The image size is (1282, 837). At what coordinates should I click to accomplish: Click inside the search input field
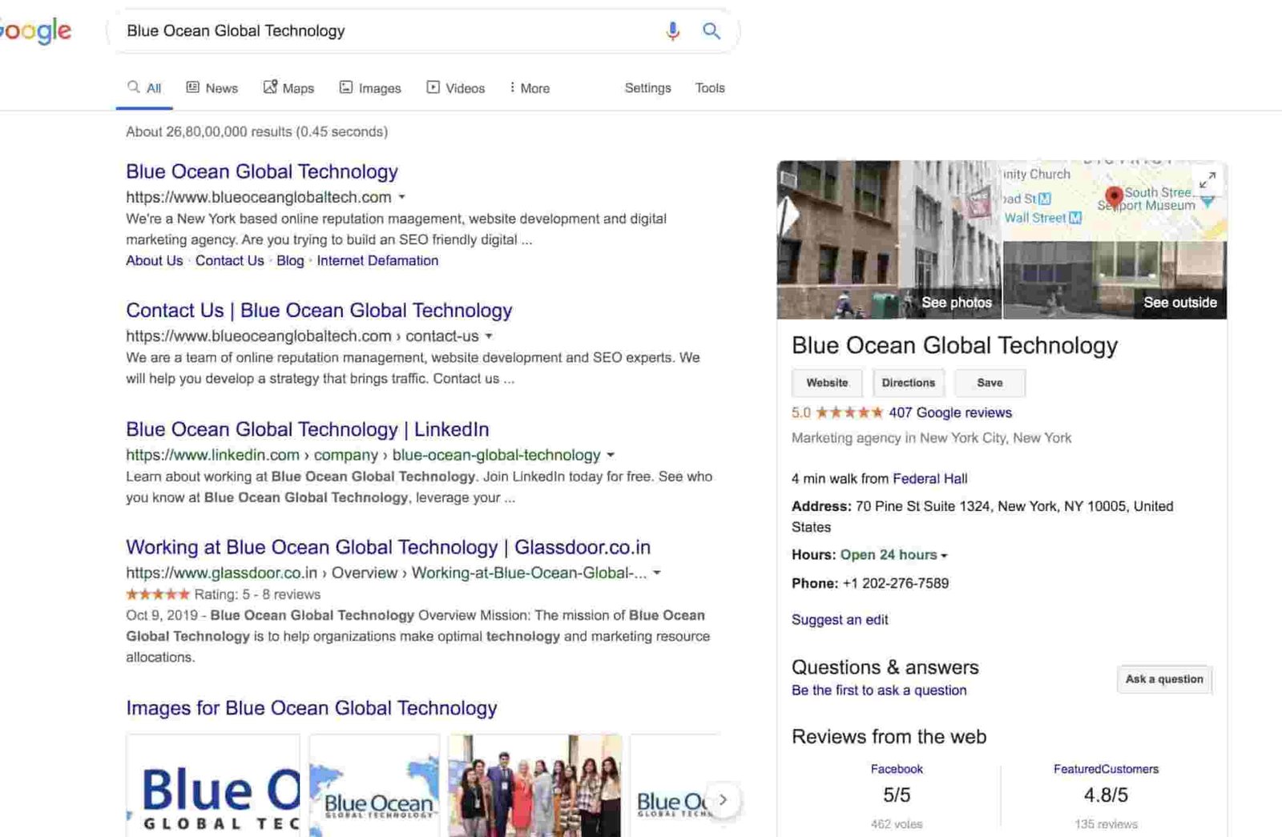pos(361,30)
